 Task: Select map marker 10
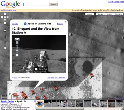tap(33, 92)
